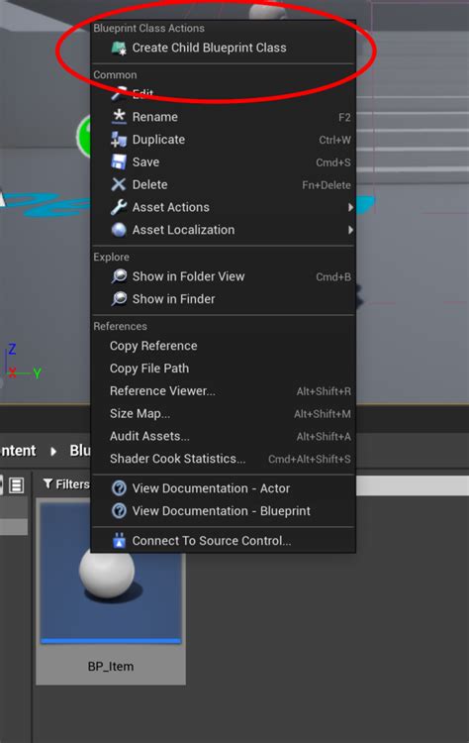Expand the breadcrumb arrow after Content
This screenshot has height=743, width=469.
(53, 451)
